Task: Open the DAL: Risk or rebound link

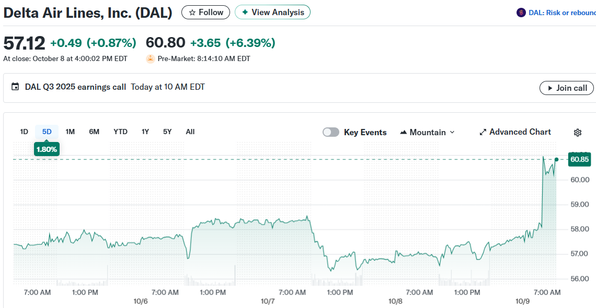Action: pyautogui.click(x=562, y=13)
